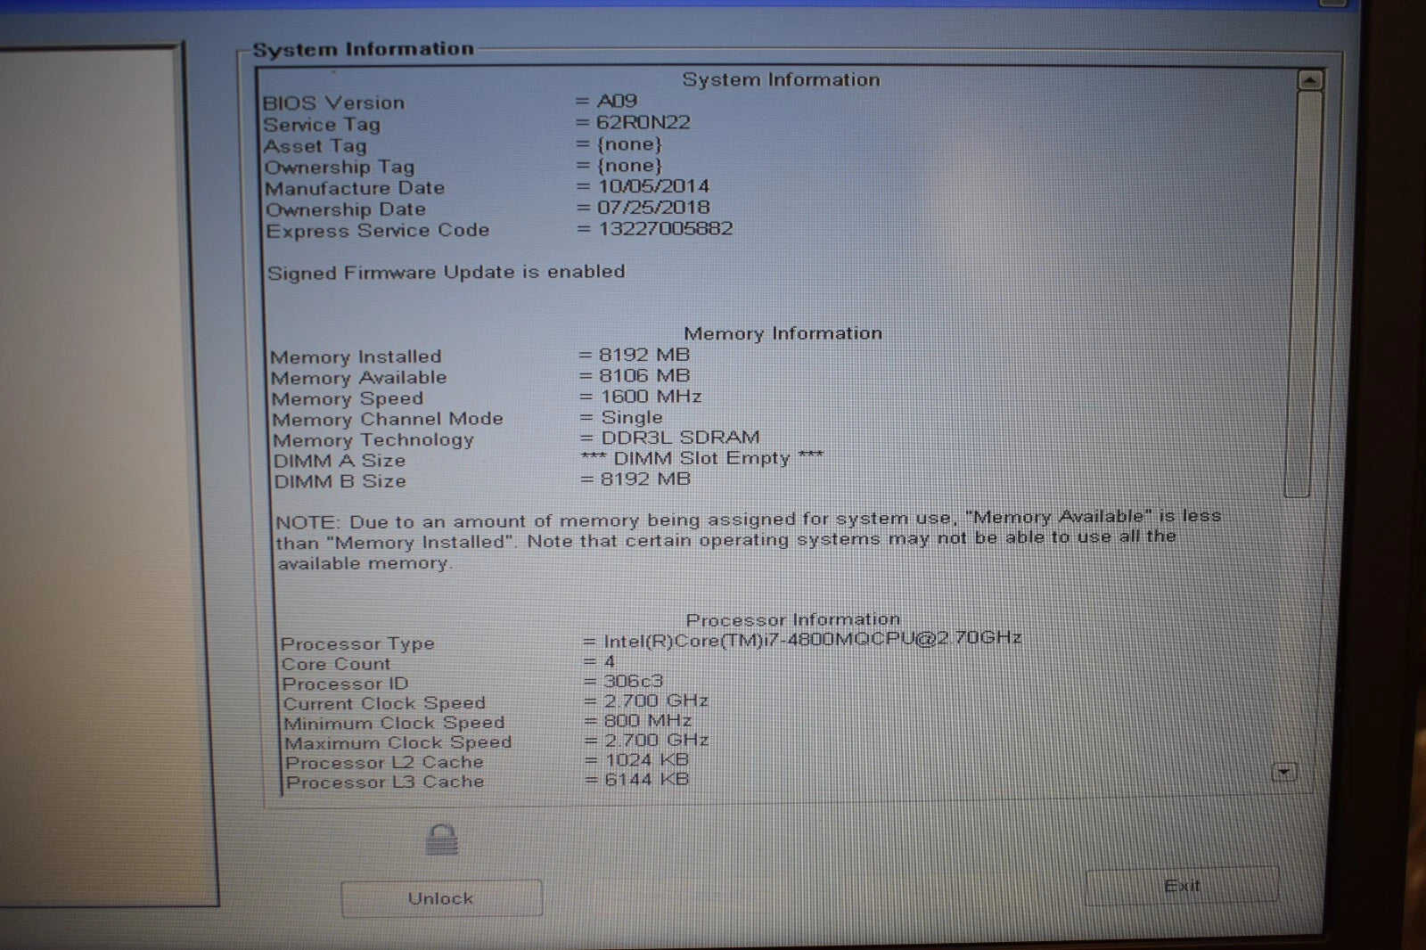Viewport: 1426px width, 950px height.
Task: Select Core Count value 4
Action: pyautogui.click(x=610, y=661)
